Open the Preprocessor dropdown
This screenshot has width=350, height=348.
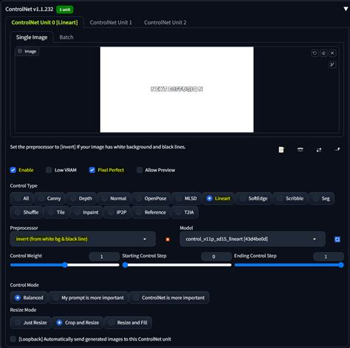click(x=83, y=239)
